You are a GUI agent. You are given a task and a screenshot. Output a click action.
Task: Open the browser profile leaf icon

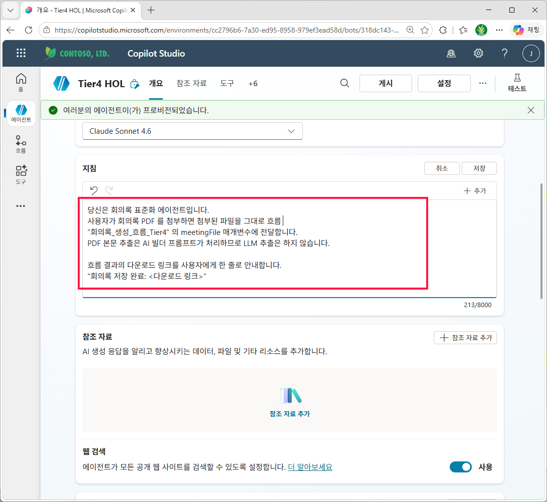coord(481,30)
